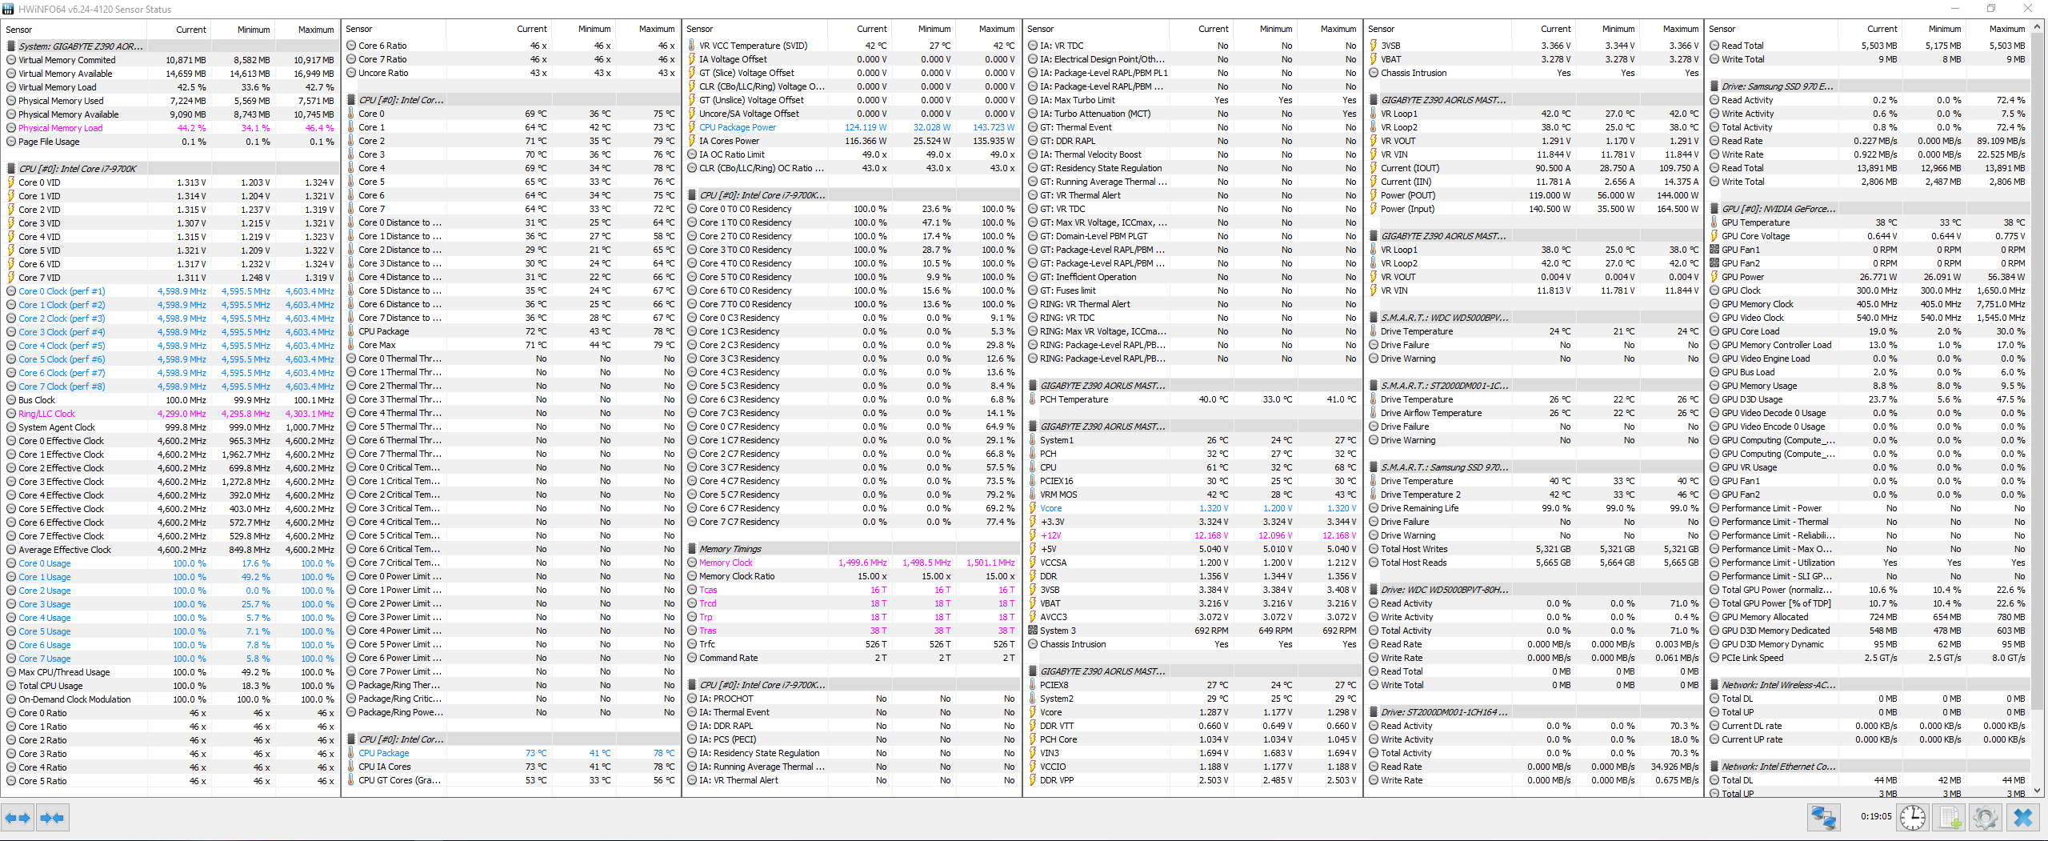The width and height of the screenshot is (2048, 841).
Task: Click the thermometer icon beside PCH Temperature
Action: pyautogui.click(x=1033, y=399)
